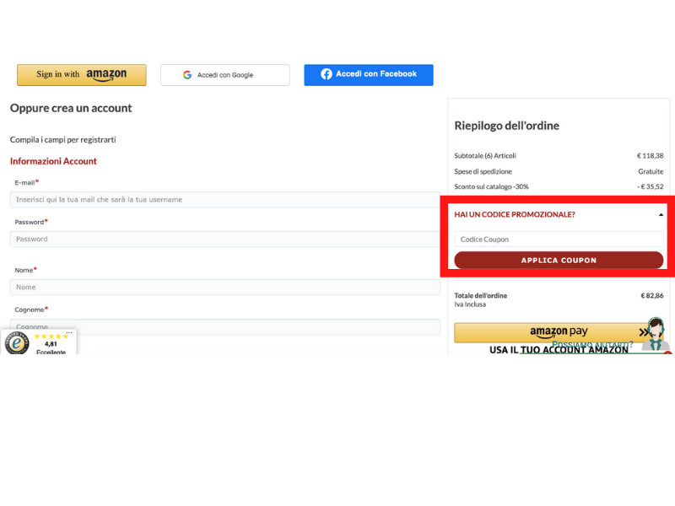Click the Google logo sign-in button
This screenshot has width=675, height=506.
pyautogui.click(x=224, y=75)
